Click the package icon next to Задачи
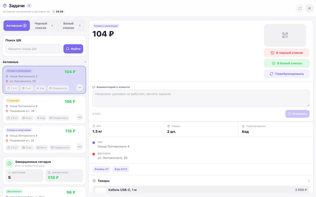Viewport: 316px width, 197px height. coord(5,6)
